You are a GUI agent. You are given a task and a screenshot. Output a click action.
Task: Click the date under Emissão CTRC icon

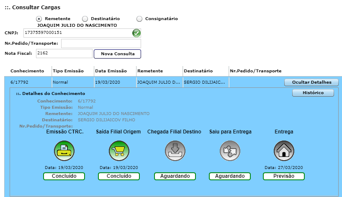64,168
